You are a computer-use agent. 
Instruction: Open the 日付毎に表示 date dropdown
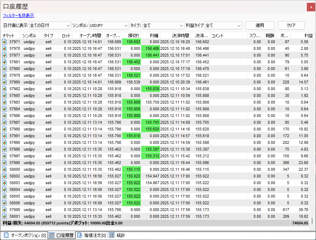50,25
